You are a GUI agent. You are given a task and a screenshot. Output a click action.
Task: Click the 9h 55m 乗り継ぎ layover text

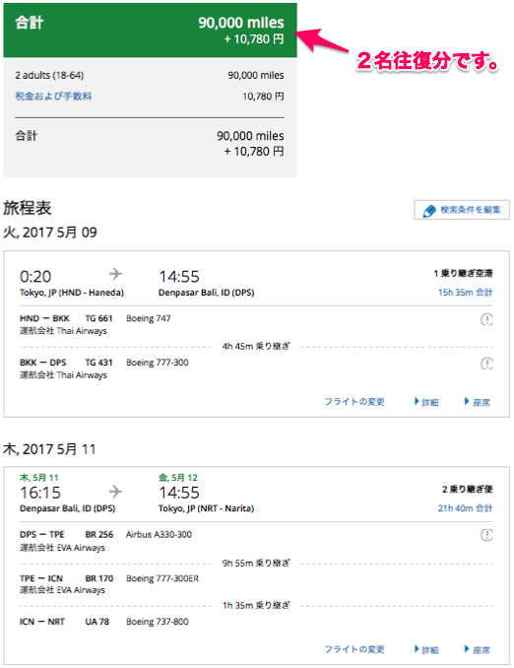tap(256, 564)
